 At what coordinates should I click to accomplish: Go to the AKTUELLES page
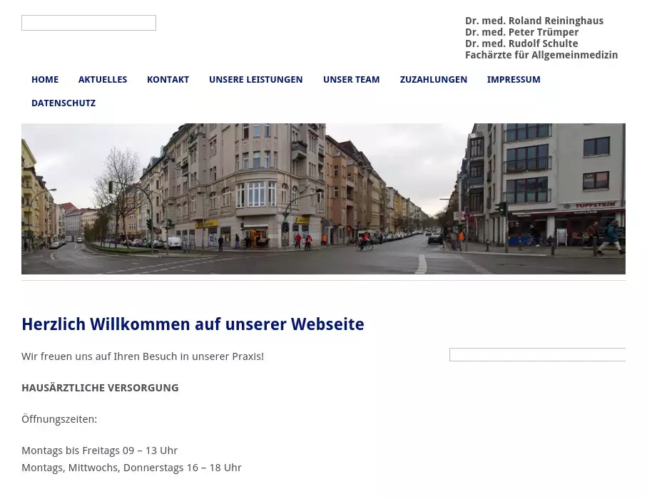pyautogui.click(x=103, y=80)
